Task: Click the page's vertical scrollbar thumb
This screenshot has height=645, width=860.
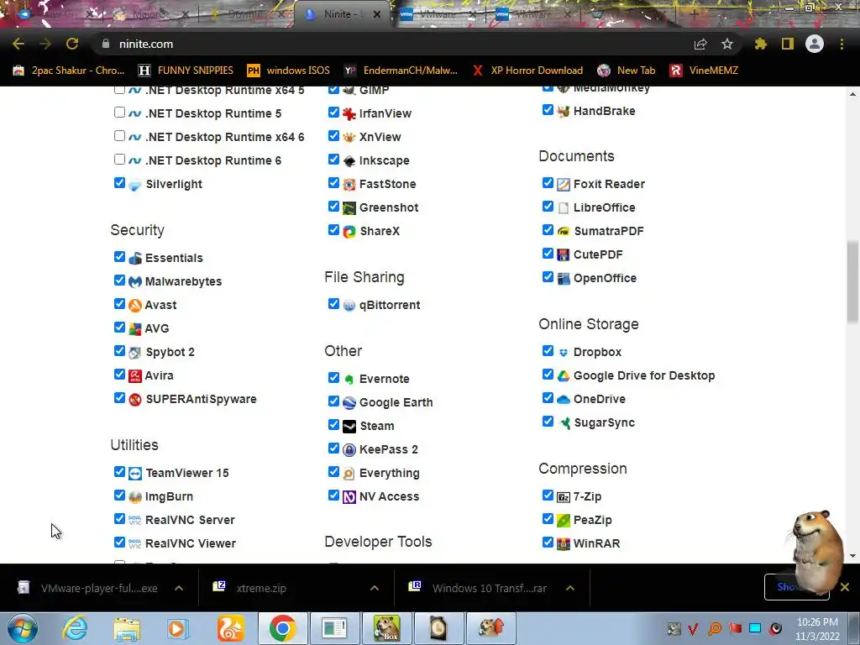Action: (852, 282)
